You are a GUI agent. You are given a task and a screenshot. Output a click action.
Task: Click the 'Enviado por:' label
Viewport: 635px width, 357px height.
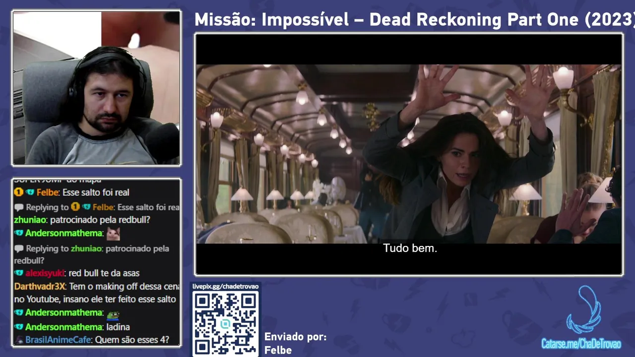(296, 337)
